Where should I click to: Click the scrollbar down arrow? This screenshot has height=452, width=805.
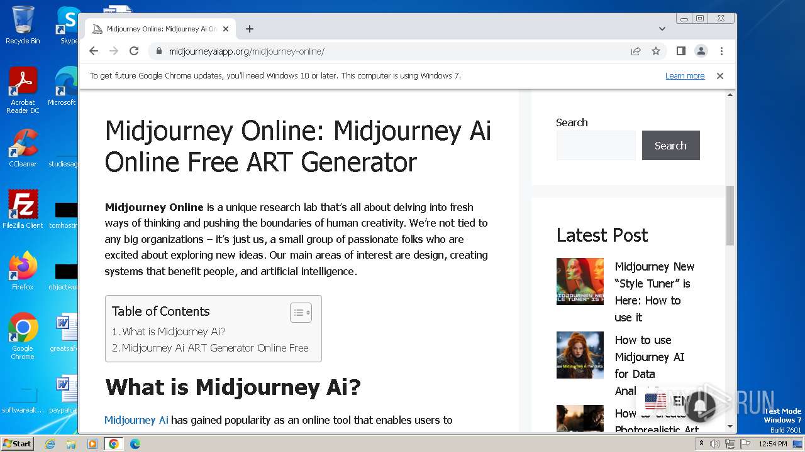click(x=730, y=427)
